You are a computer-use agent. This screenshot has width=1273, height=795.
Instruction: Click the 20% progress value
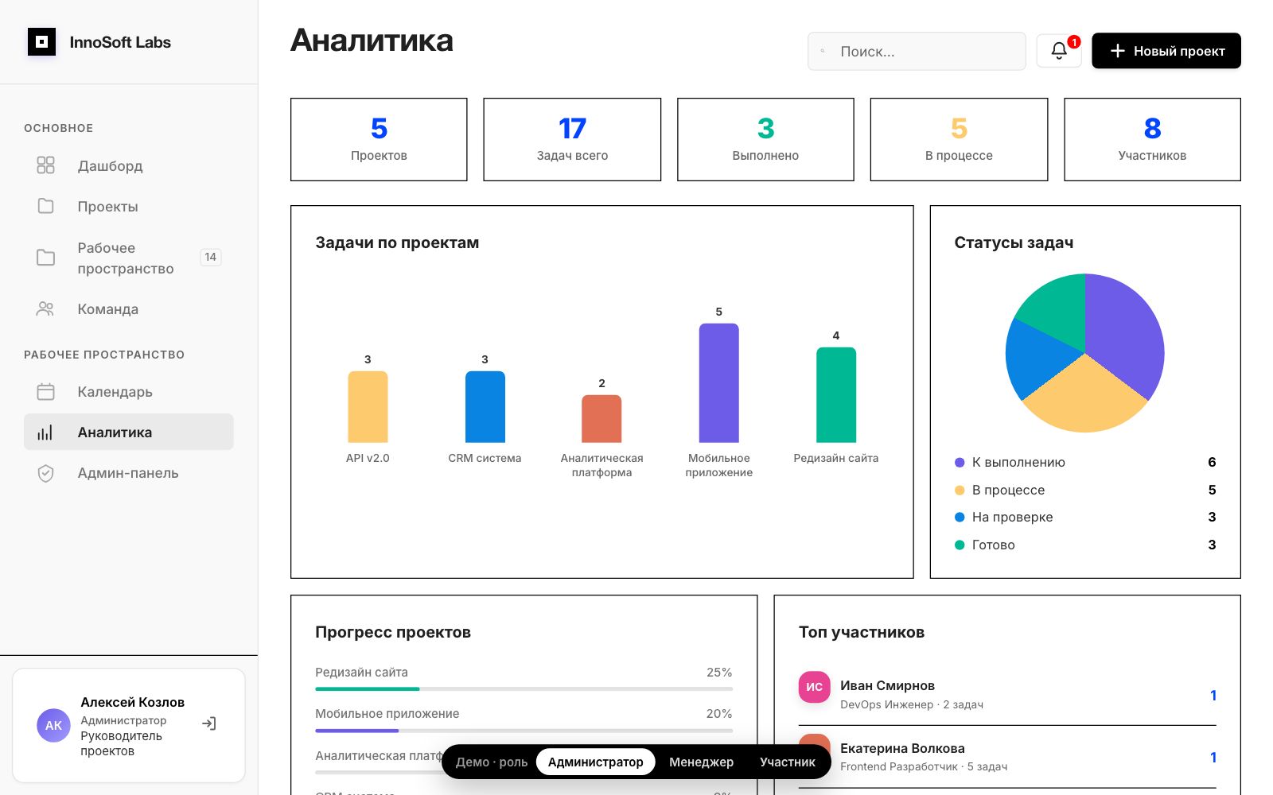coord(719,713)
